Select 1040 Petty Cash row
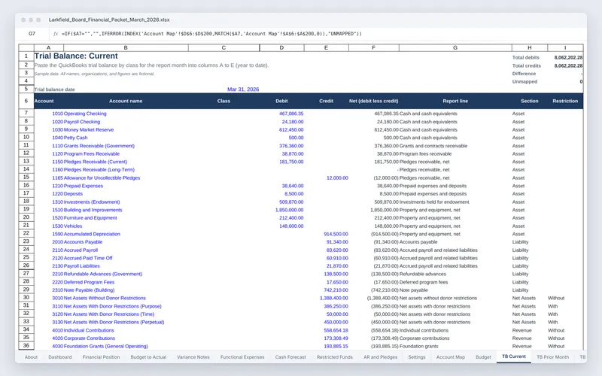 pyautogui.click(x=70, y=138)
